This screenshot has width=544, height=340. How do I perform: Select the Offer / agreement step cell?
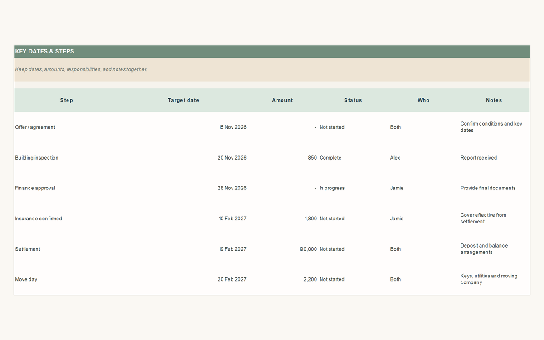(x=35, y=127)
